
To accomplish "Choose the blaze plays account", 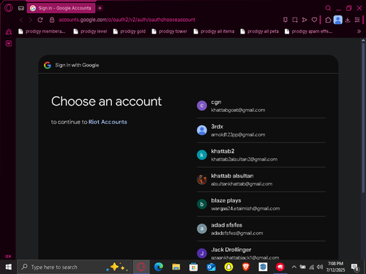I will click(x=261, y=204).
